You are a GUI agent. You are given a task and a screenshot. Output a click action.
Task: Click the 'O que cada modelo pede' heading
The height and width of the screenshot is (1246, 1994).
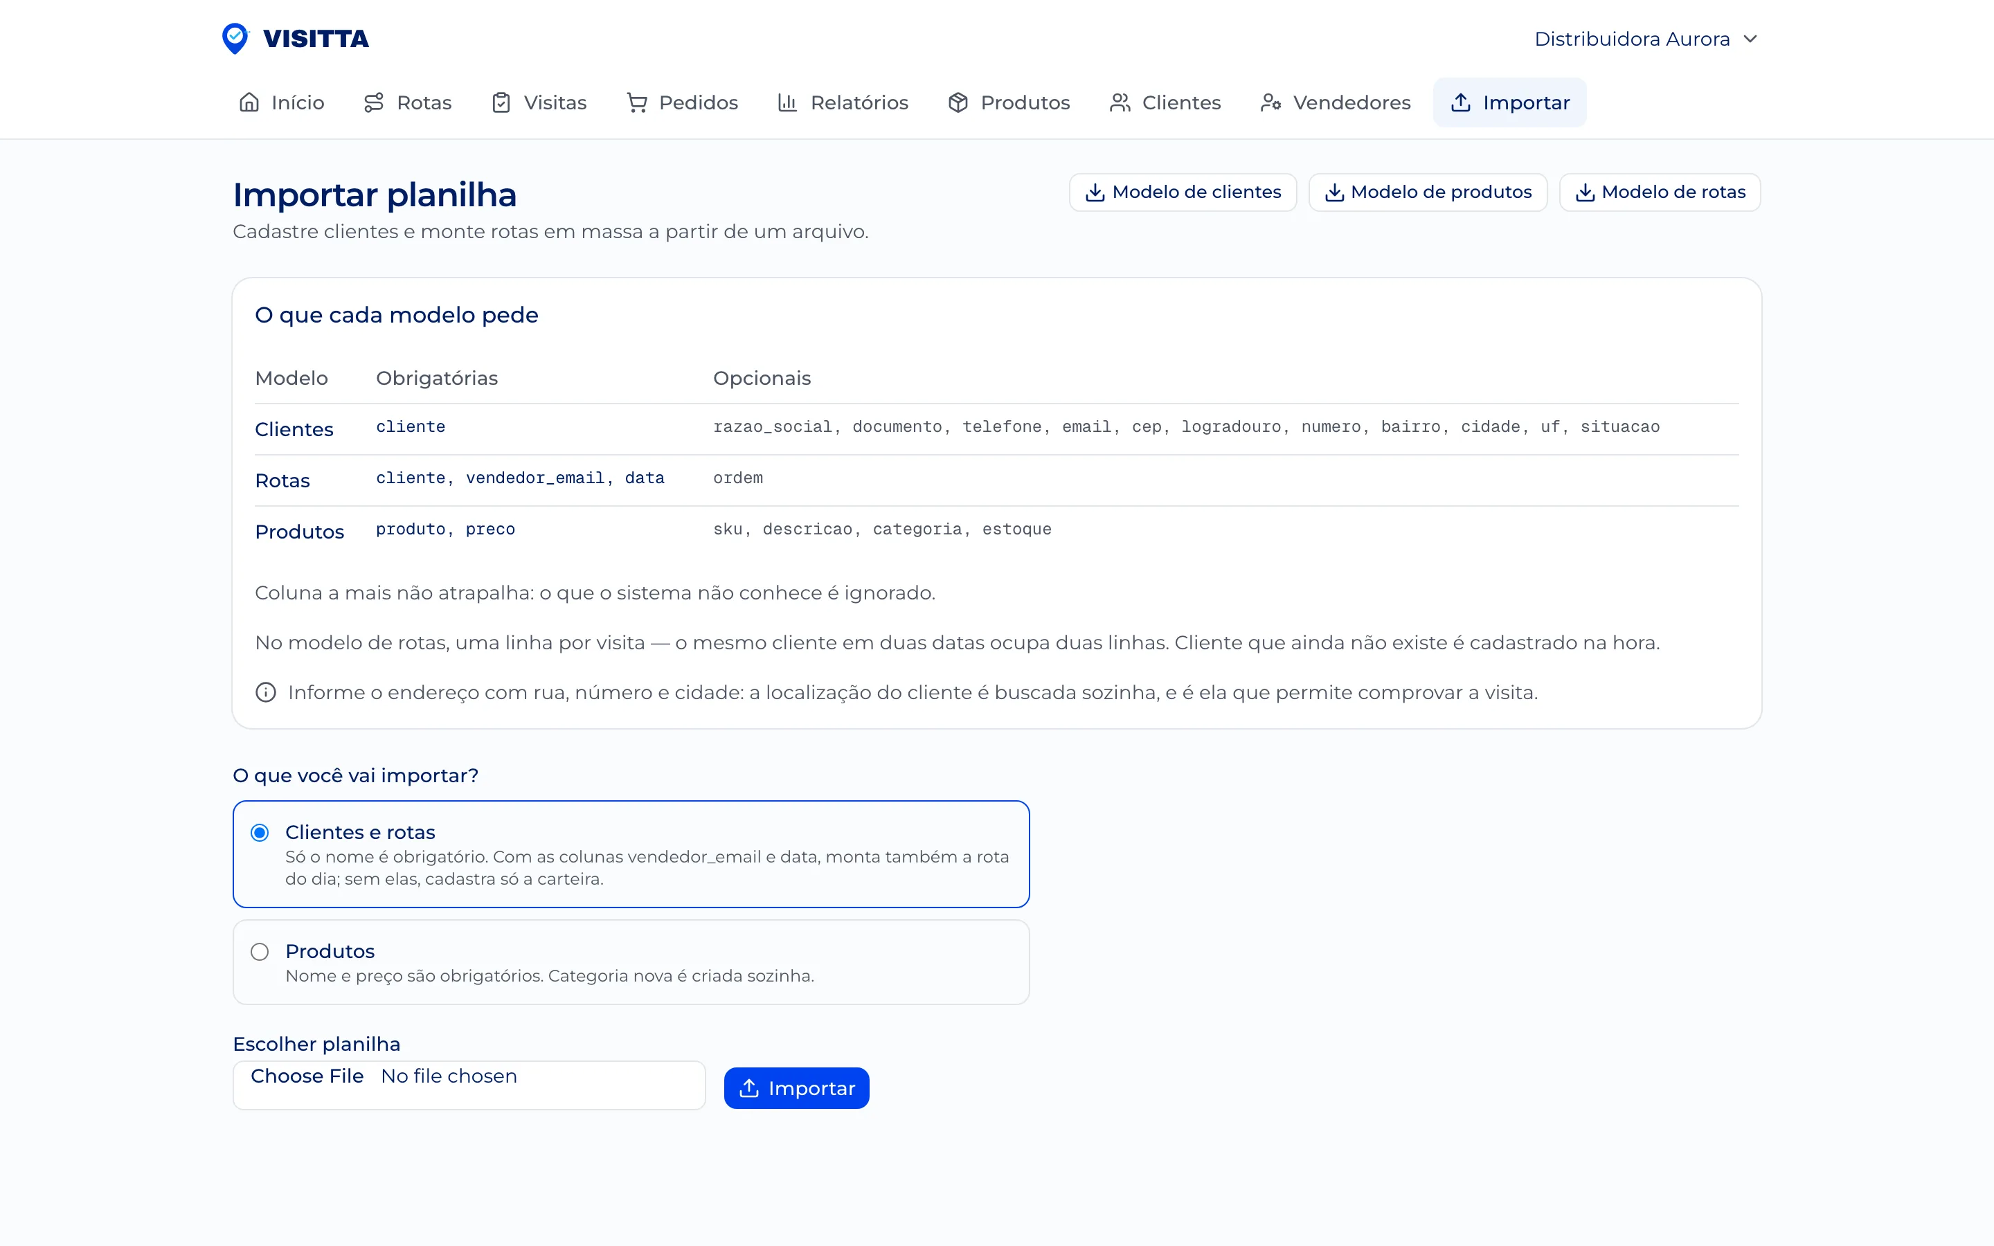(x=396, y=315)
